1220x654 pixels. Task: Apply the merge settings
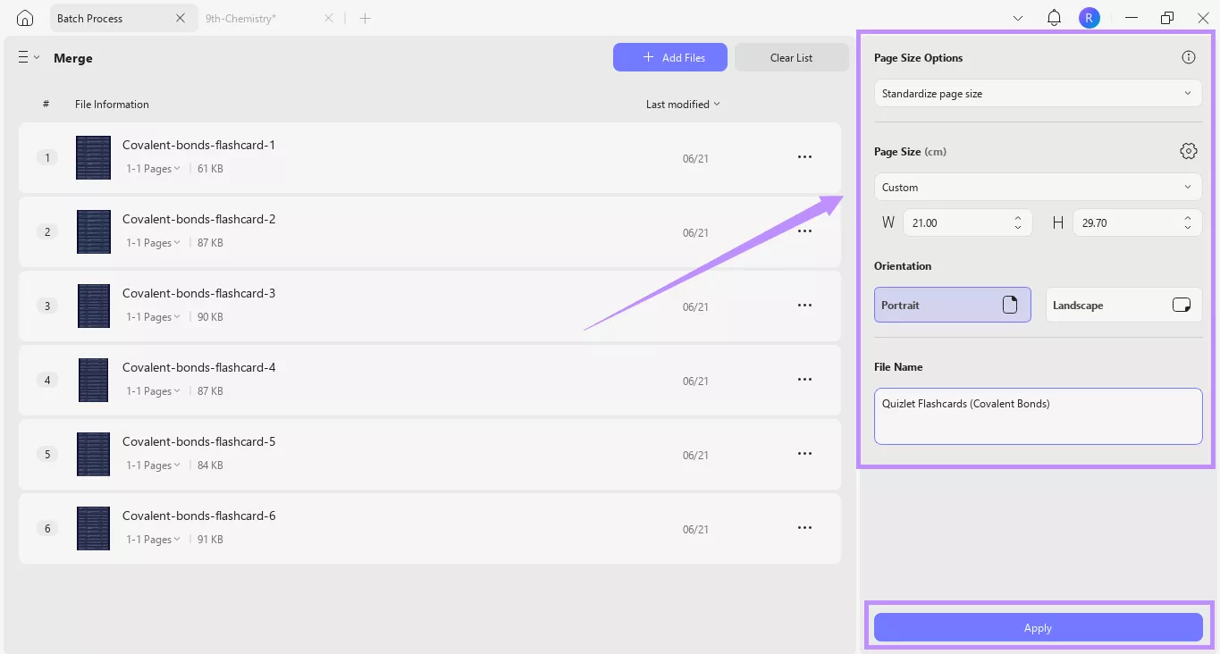click(x=1037, y=627)
